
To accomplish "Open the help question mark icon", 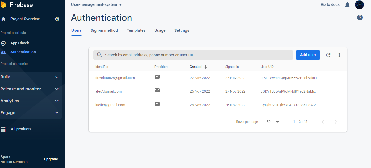I will pos(360,17).
